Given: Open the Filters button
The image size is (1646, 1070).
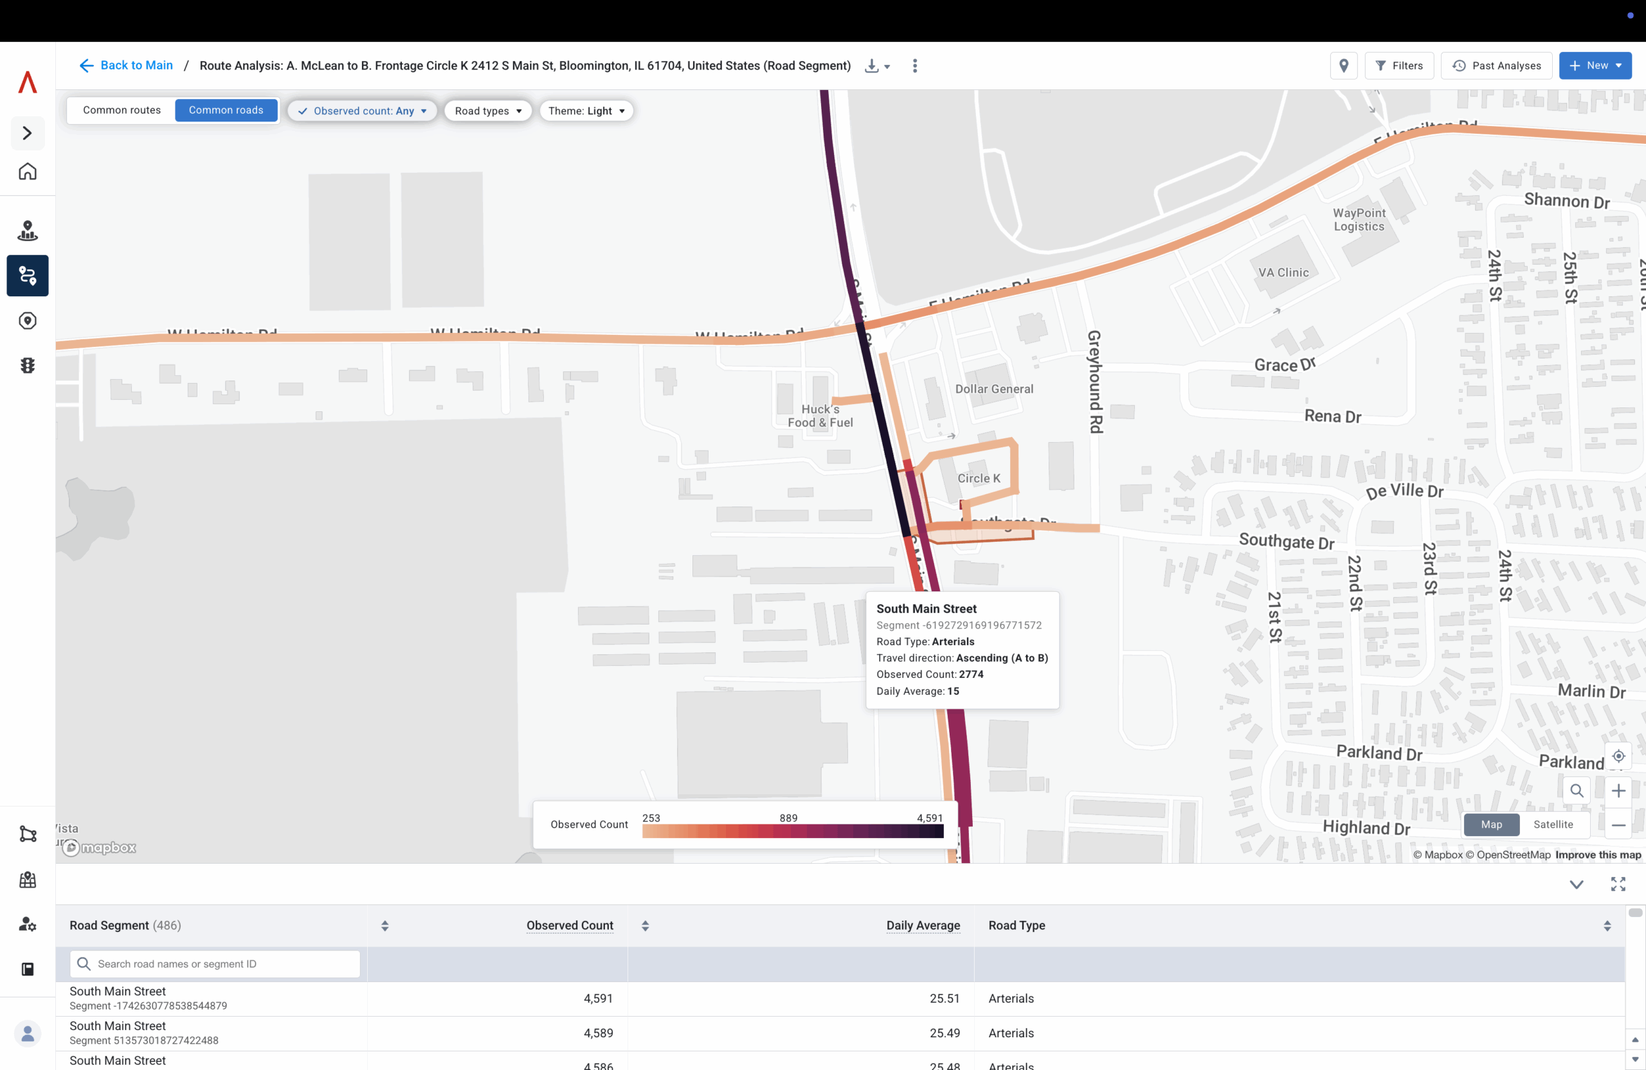Looking at the screenshot, I should click(x=1398, y=66).
